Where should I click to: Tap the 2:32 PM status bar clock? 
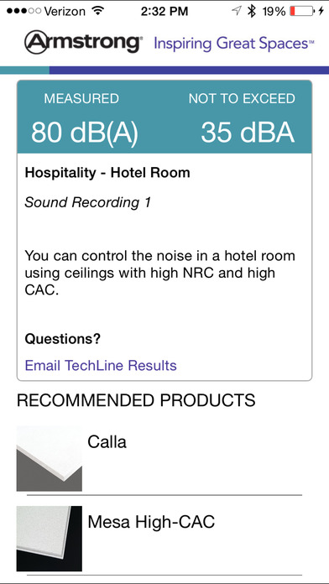[164, 11]
